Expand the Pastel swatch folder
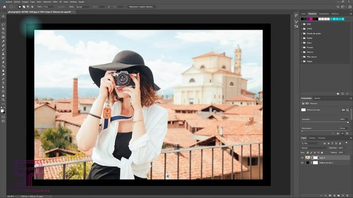The height and width of the screenshot is (198, 353). tap(302, 38)
